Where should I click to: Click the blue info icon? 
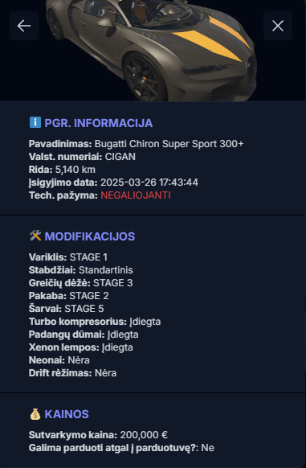coord(35,123)
